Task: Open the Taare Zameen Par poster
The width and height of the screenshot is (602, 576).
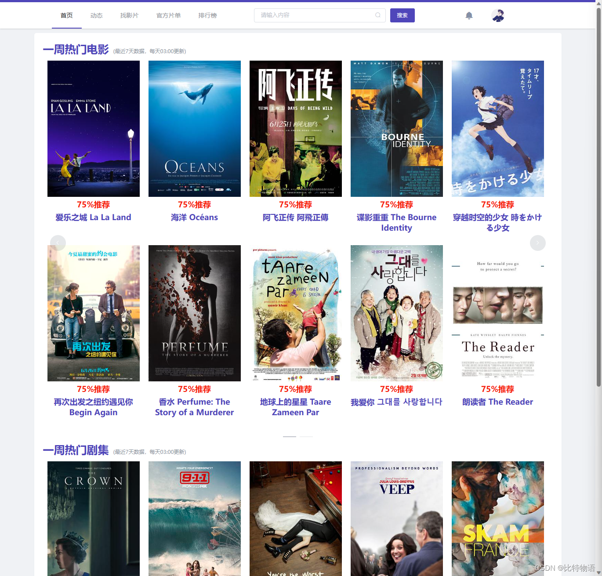Action: pos(296,313)
